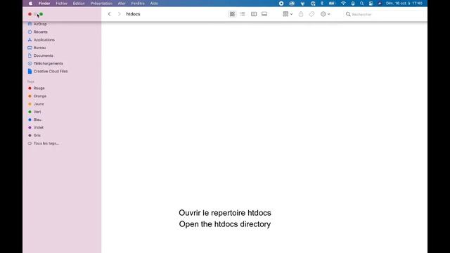Click the Rechercher search field
450x253 pixels.
(383, 14)
